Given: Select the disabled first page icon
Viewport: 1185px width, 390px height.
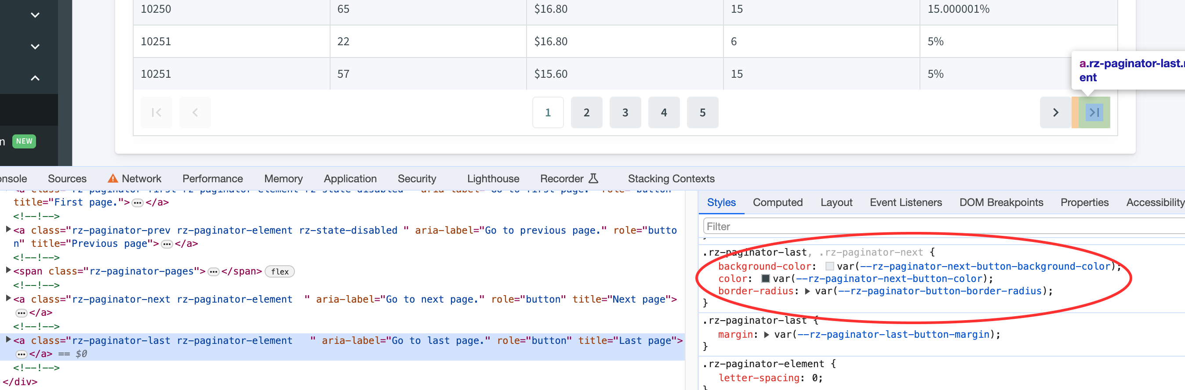Looking at the screenshot, I should pos(156,112).
